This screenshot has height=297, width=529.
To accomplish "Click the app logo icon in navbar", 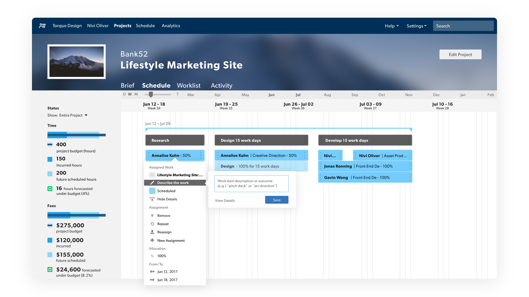I will (x=42, y=26).
